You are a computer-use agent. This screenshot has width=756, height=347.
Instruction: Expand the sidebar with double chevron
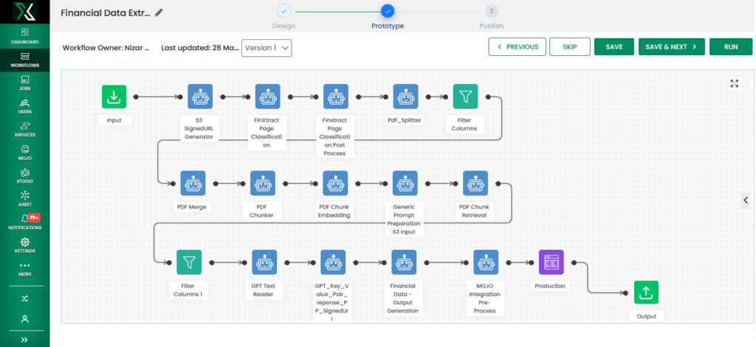coord(24,340)
